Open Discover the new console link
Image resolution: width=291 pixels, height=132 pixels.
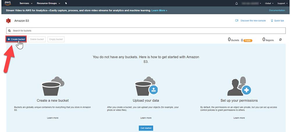pos(251,21)
